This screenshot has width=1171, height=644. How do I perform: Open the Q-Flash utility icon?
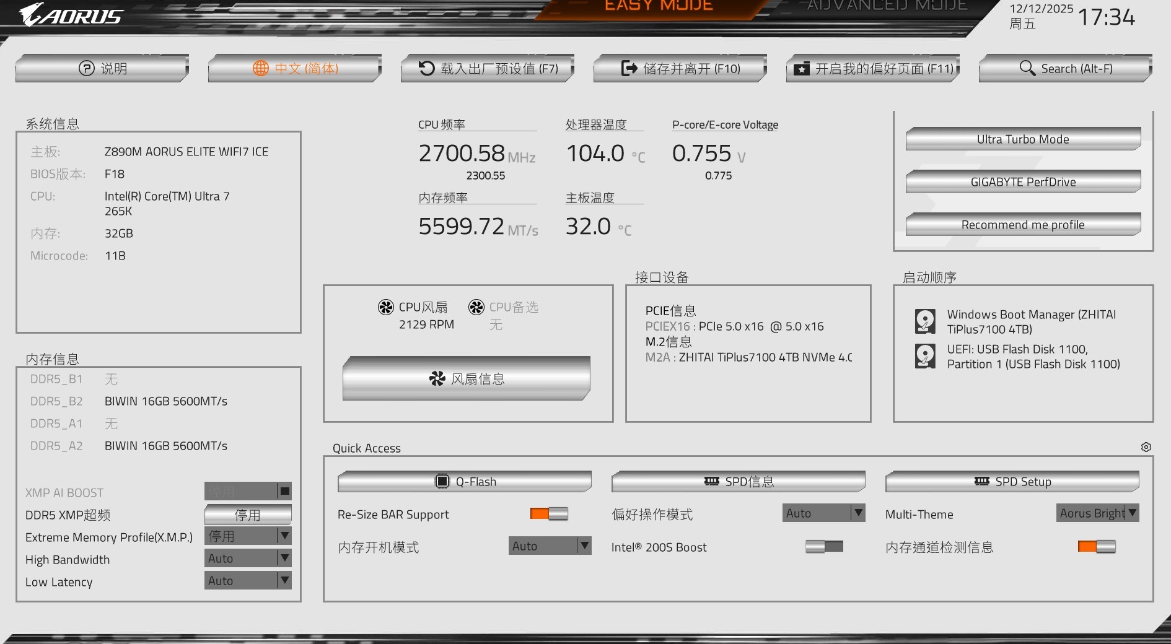pyautogui.click(x=444, y=480)
